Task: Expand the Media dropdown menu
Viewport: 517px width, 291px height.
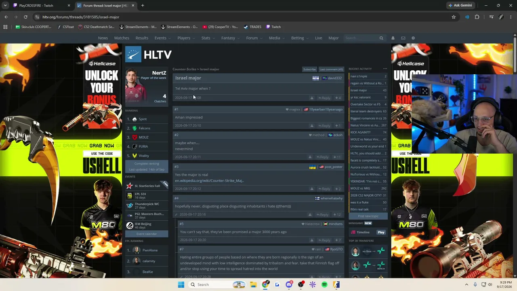Action: tap(276, 38)
